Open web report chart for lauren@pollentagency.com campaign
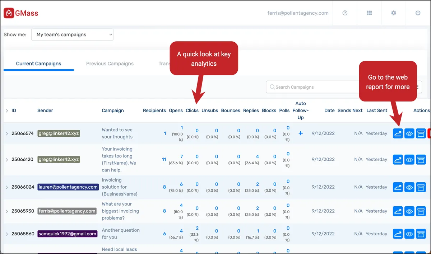431x254 pixels. point(398,187)
